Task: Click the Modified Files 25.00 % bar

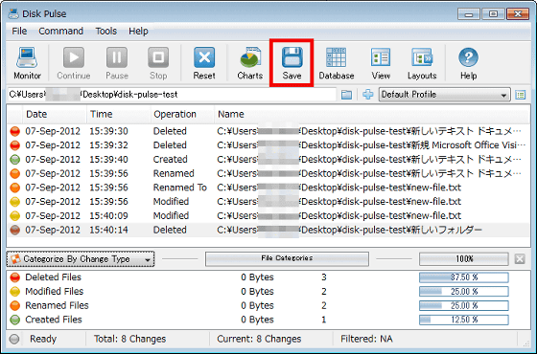Action: point(464,292)
